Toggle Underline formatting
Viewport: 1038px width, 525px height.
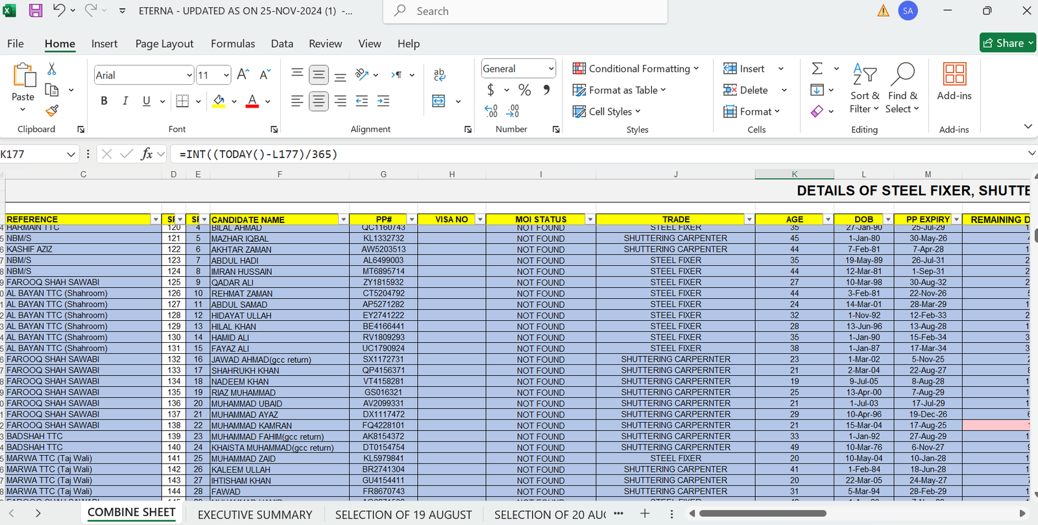[147, 101]
